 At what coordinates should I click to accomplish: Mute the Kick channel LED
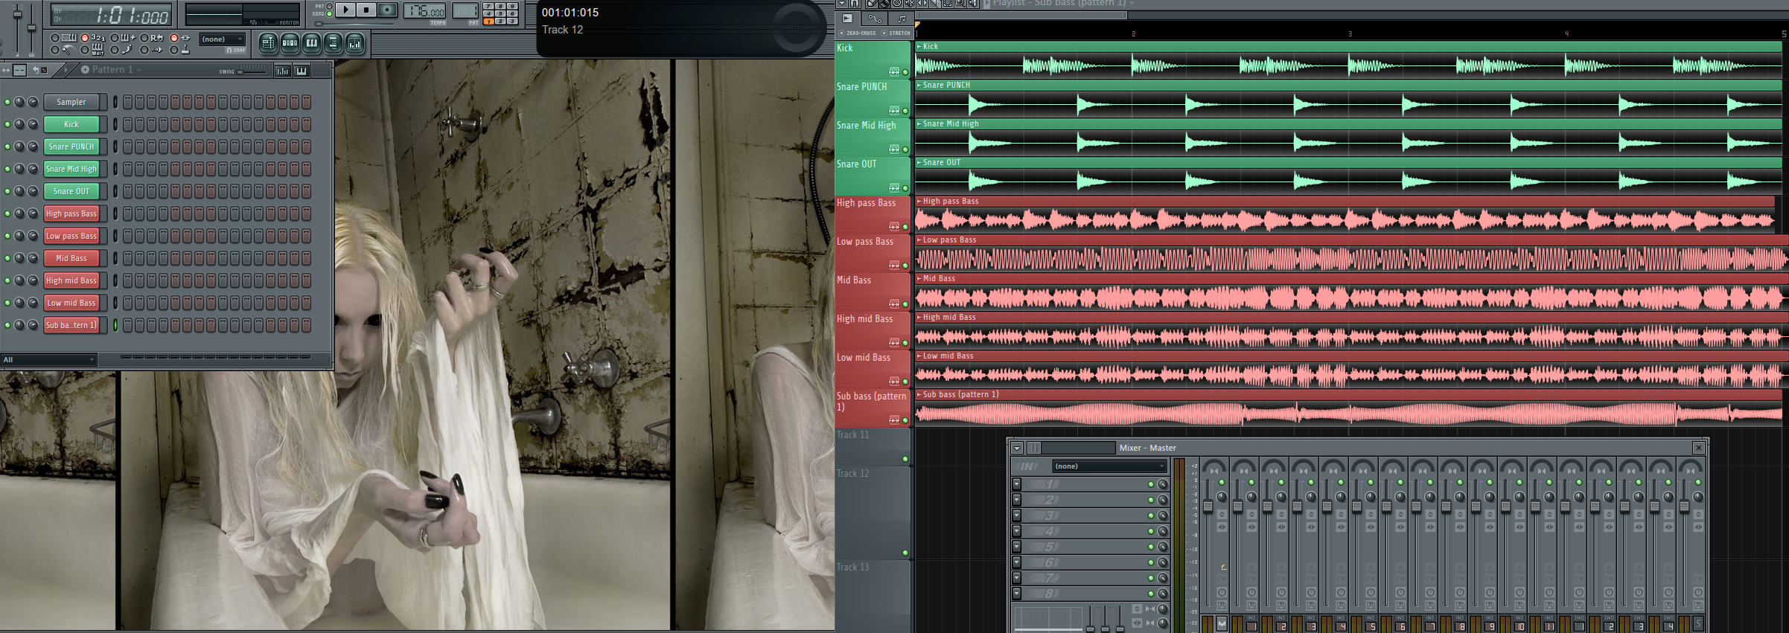(x=7, y=124)
